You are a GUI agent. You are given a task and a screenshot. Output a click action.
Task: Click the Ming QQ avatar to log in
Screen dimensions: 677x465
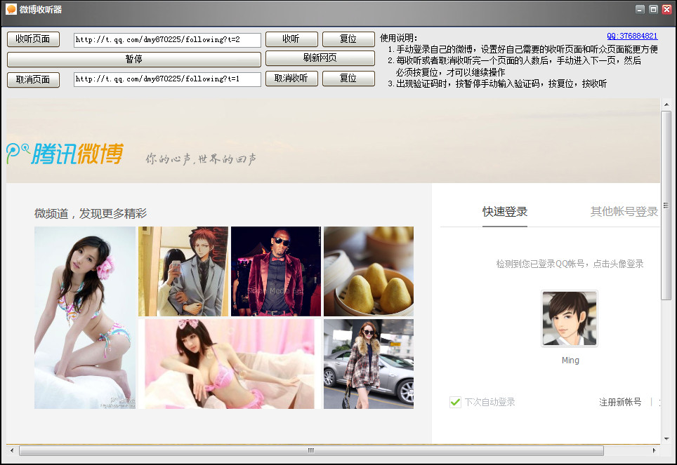pyautogui.click(x=570, y=318)
